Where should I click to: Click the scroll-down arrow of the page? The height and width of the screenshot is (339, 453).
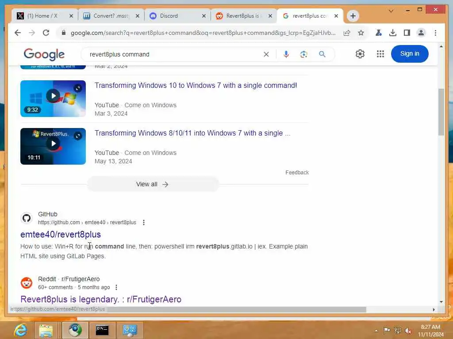point(441,302)
